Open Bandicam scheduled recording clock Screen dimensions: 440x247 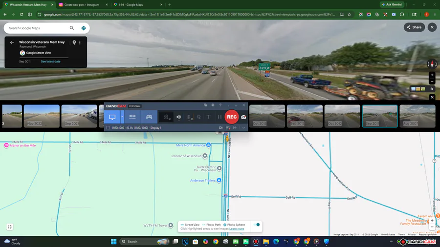pos(213,105)
